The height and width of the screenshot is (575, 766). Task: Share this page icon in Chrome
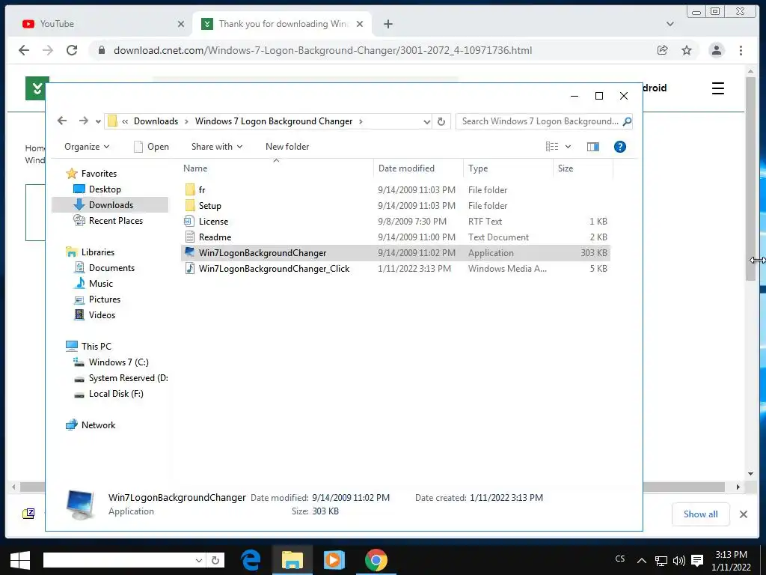(663, 50)
